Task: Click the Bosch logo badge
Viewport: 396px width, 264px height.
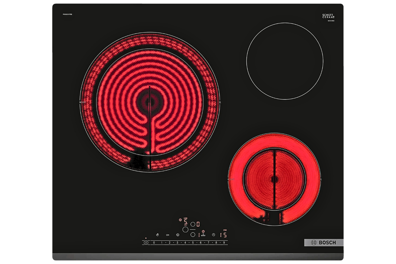Action: pos(324,243)
